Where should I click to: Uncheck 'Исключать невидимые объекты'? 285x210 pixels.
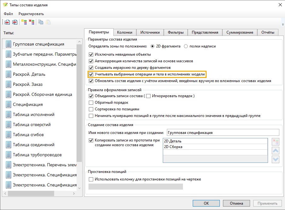point(91,55)
